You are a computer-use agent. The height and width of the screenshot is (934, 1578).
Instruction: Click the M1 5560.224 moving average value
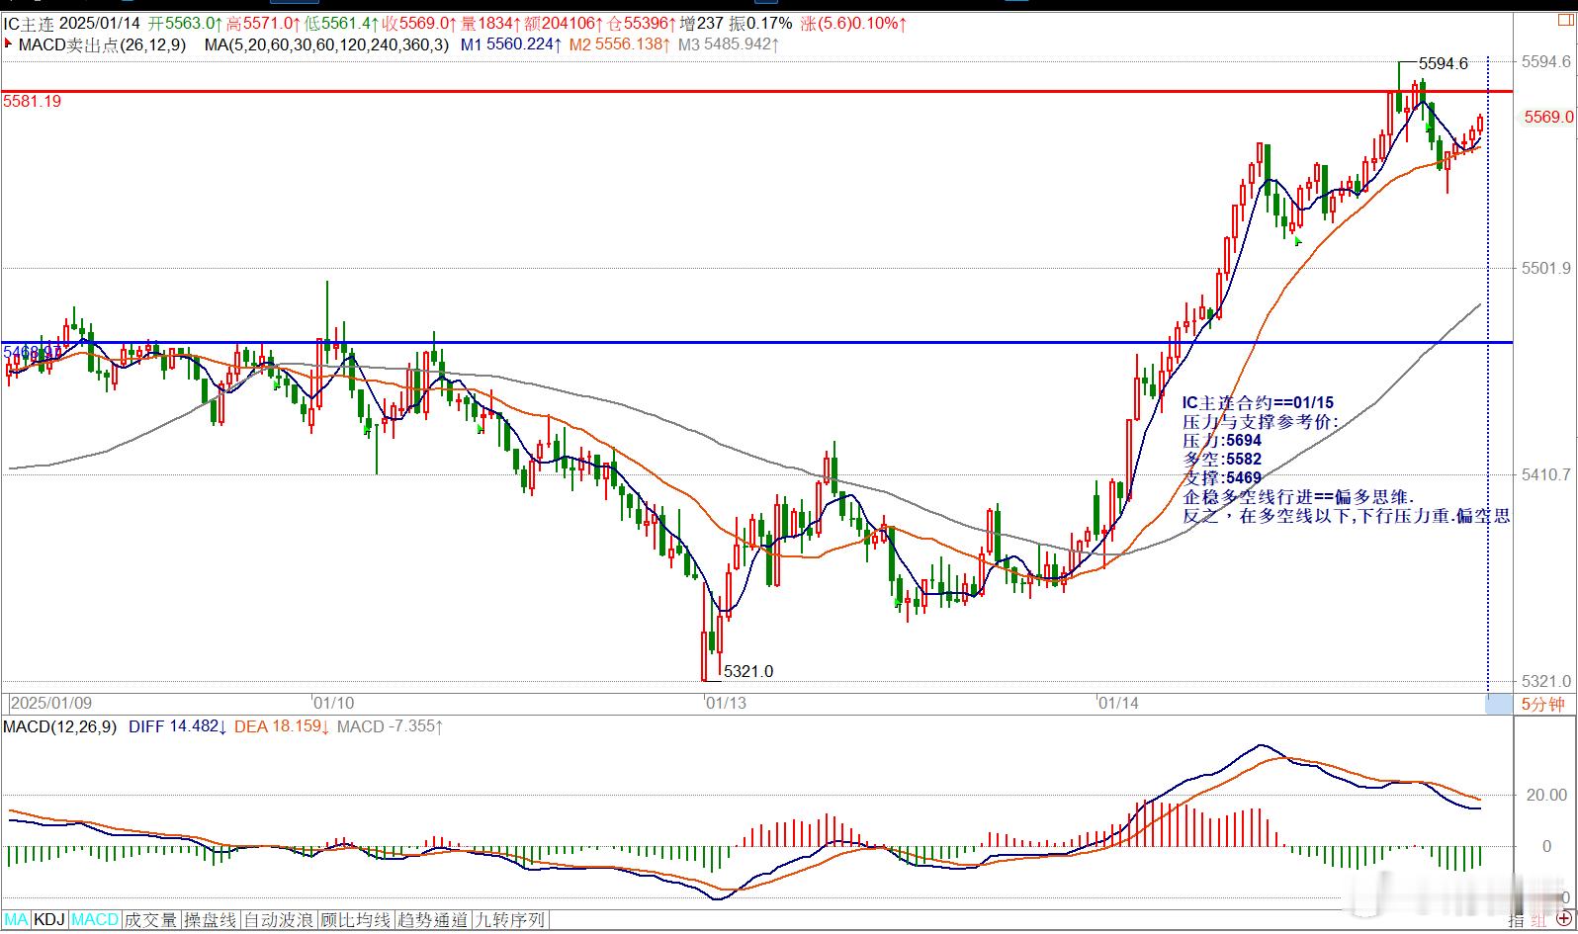(511, 44)
